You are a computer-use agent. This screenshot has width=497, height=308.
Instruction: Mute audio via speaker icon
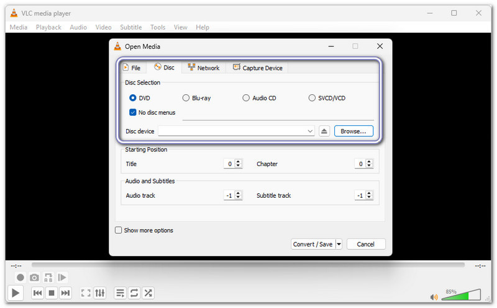point(434,297)
